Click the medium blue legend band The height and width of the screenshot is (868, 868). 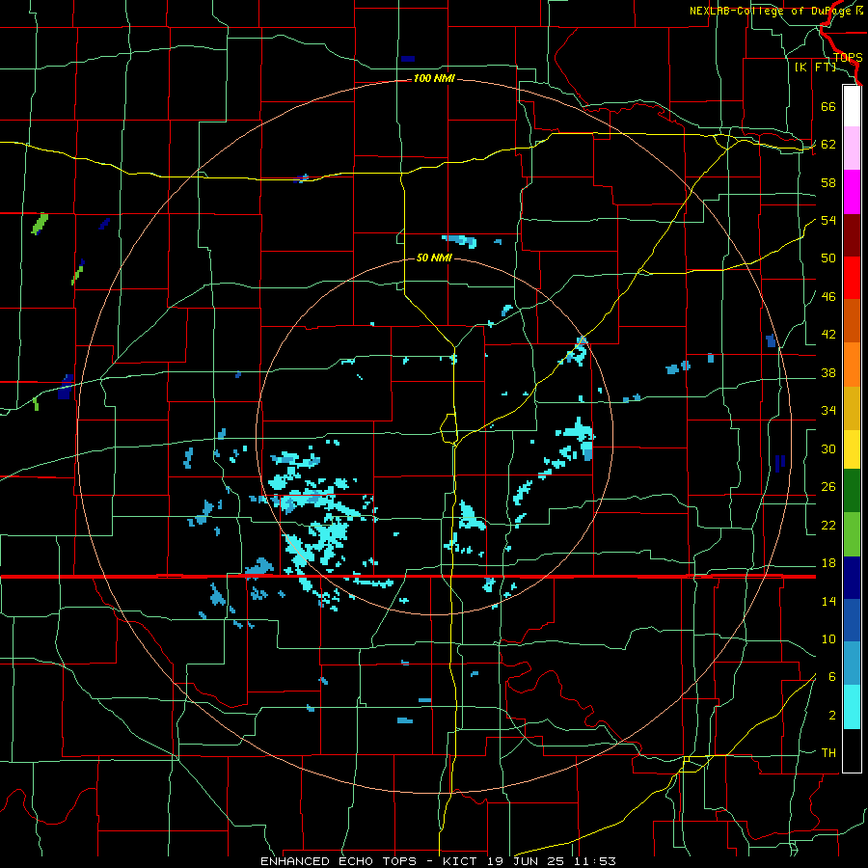point(852,620)
